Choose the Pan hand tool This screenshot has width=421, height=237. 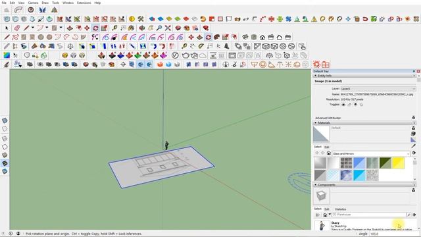[x=151, y=28]
